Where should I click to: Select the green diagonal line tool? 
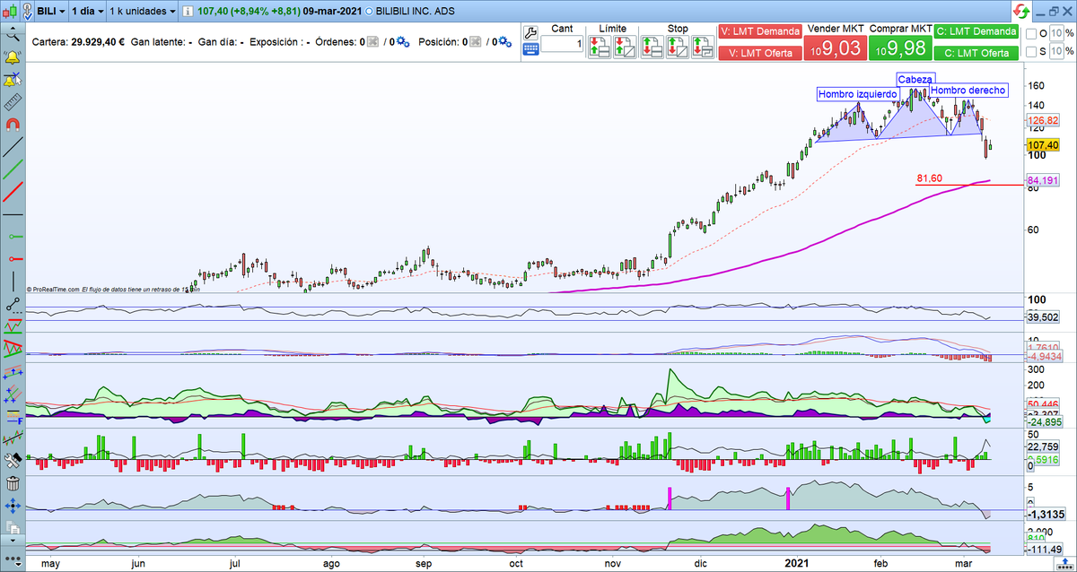(x=13, y=169)
